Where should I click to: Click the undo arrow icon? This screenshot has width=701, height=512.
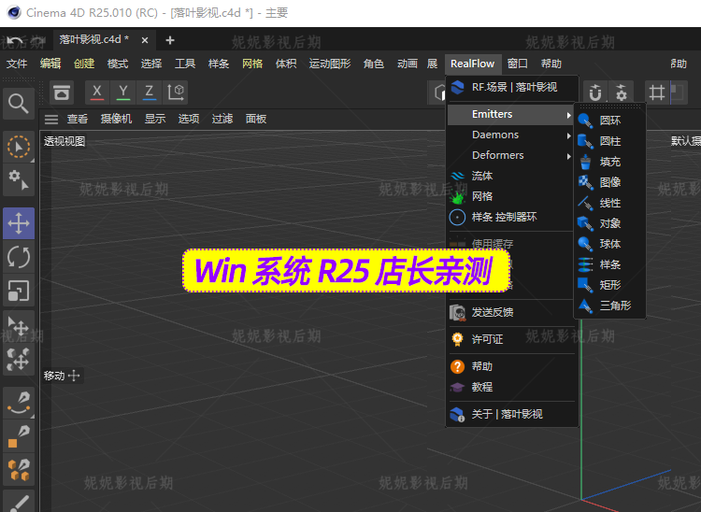15,41
